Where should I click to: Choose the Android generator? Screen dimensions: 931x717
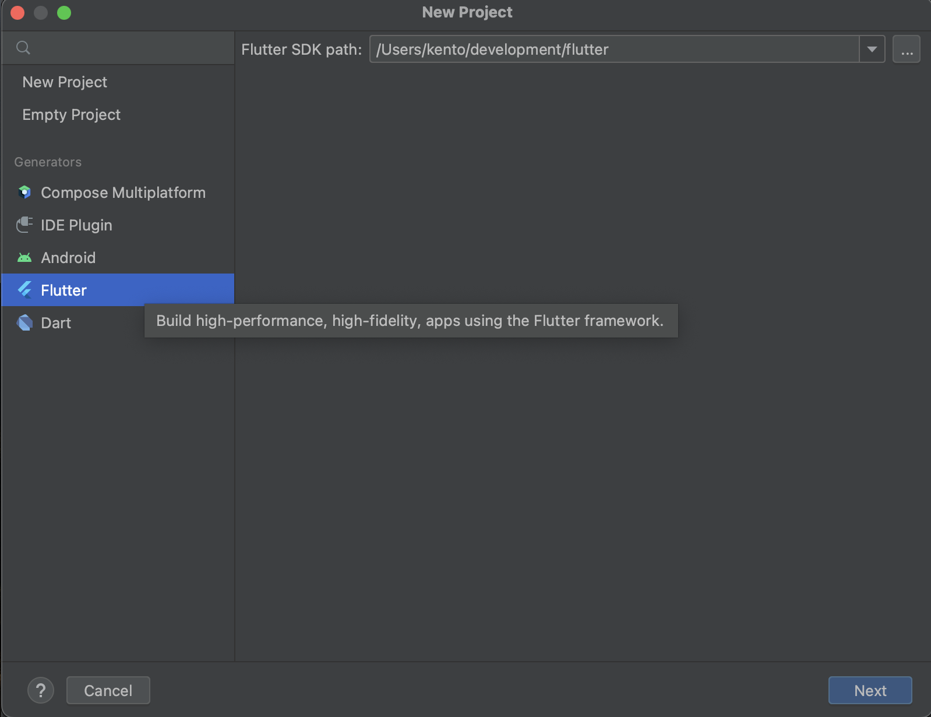[68, 258]
